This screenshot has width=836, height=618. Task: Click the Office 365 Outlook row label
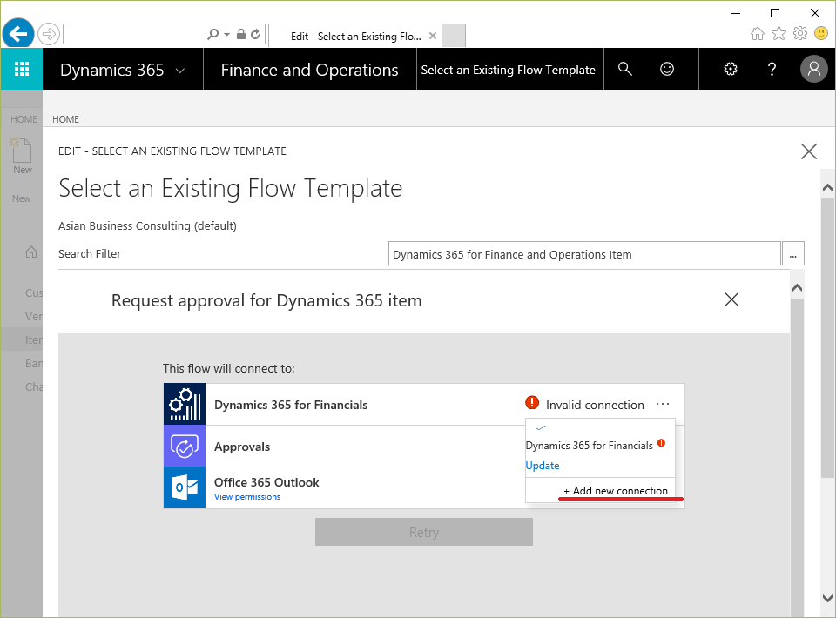[266, 482]
